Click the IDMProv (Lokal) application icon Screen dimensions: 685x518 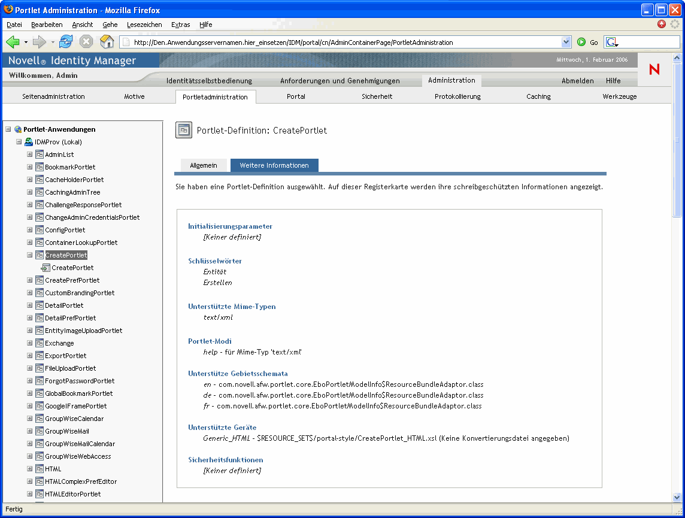[29, 142]
